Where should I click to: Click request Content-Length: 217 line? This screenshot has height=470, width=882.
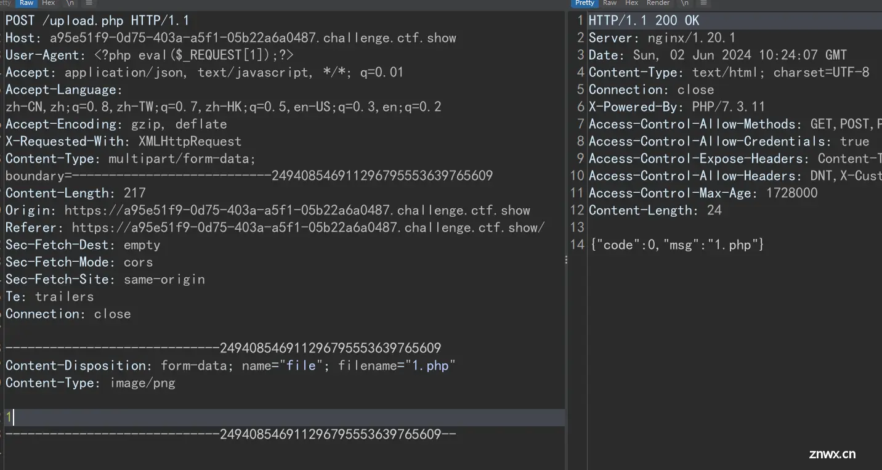[75, 193]
